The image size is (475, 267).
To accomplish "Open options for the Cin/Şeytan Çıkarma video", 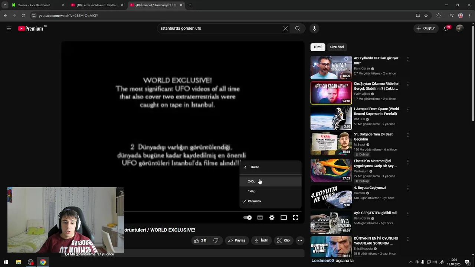I will click(x=408, y=85).
